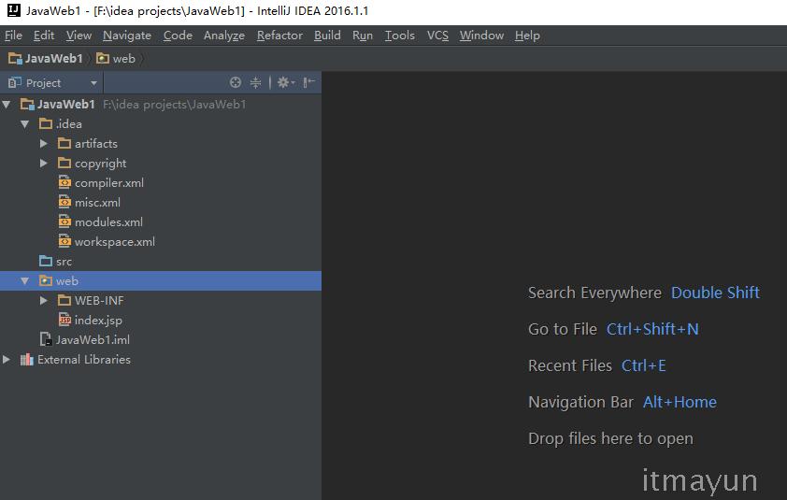Image resolution: width=787 pixels, height=500 pixels.
Task: Expand the WEB-INF folder
Action: coord(44,300)
